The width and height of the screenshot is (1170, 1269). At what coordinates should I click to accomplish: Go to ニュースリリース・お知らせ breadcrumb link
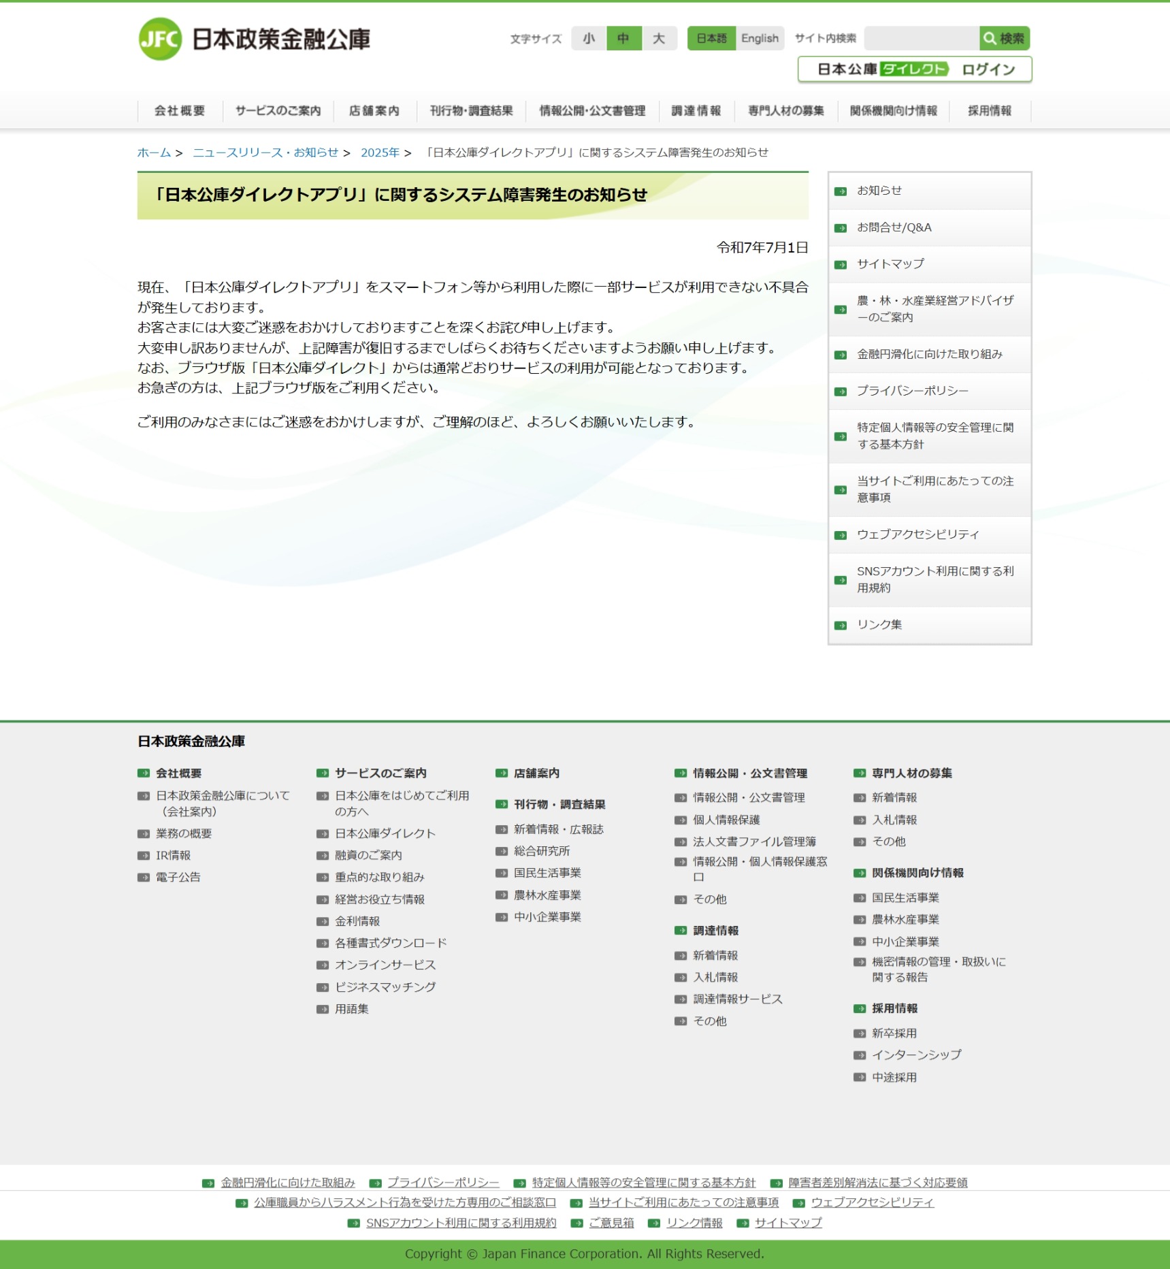click(265, 152)
